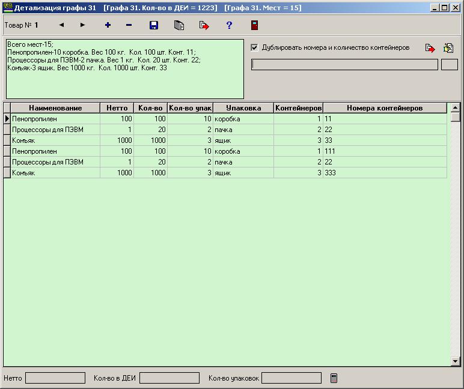This screenshot has width=464, height=389.
Task: Go to next item with right arrow
Action: pyautogui.click(x=82, y=25)
